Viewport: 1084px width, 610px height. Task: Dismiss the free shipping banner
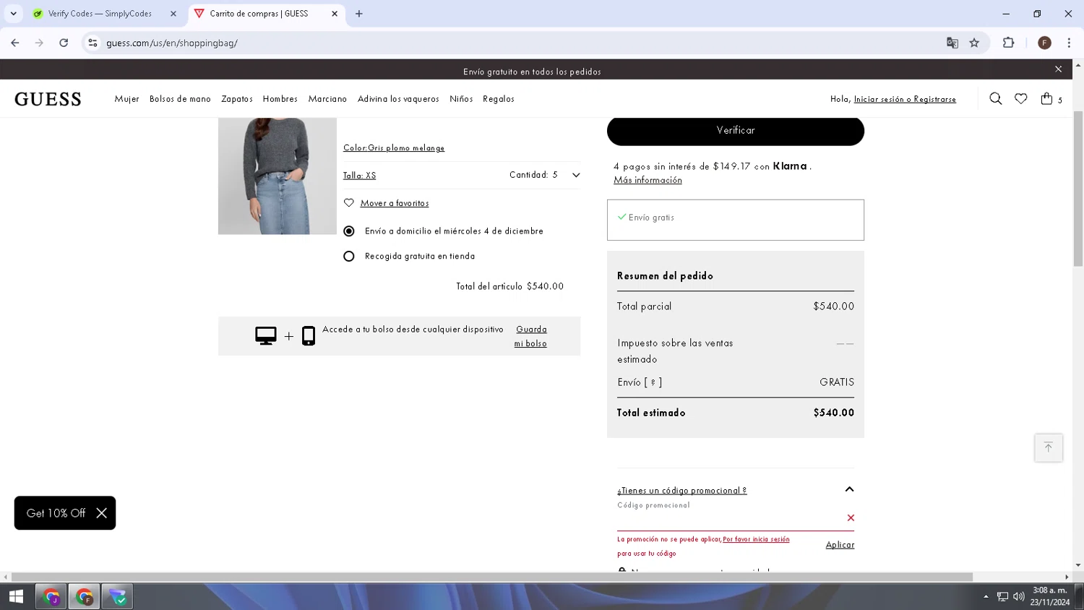click(1058, 69)
